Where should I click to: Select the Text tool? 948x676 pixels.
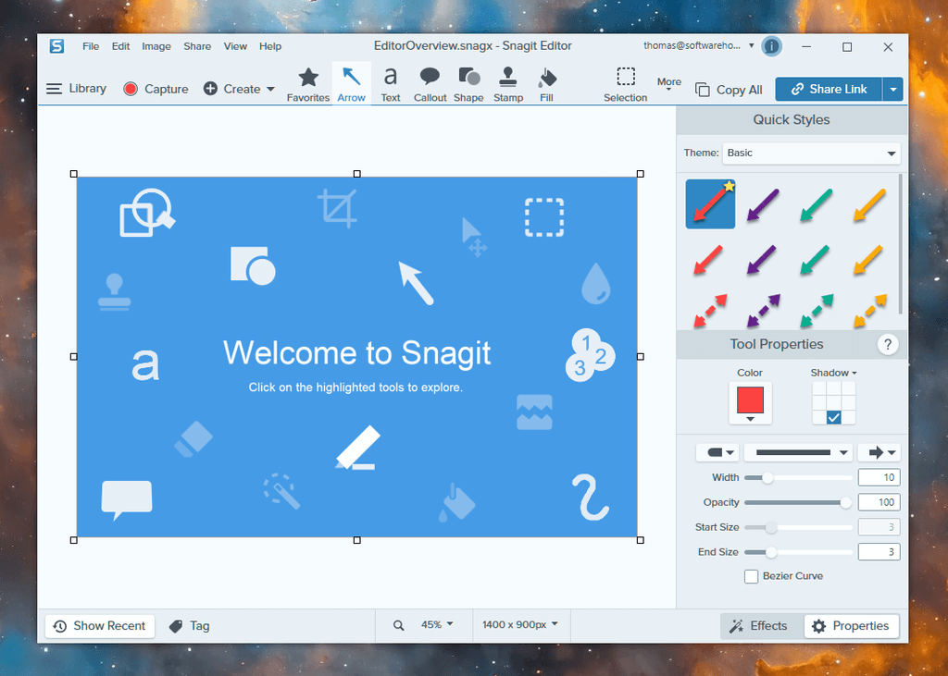pyautogui.click(x=391, y=84)
